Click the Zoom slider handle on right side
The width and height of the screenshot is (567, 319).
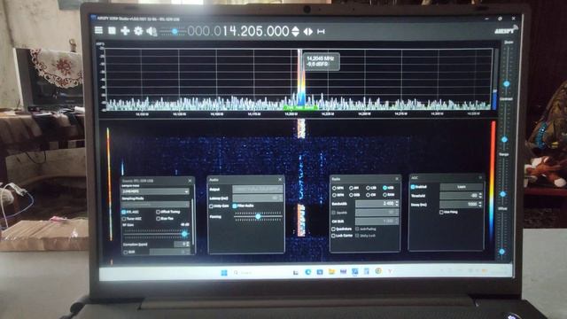[x=507, y=84]
